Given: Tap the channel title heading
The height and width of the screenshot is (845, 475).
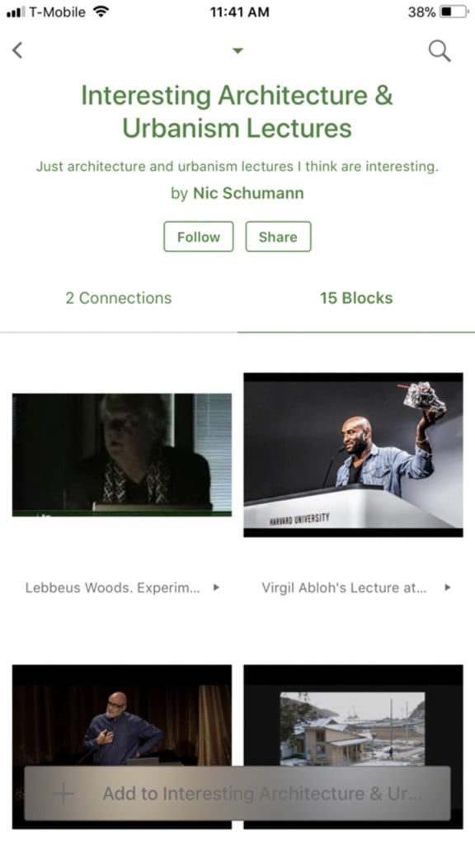Looking at the screenshot, I should coord(237,111).
